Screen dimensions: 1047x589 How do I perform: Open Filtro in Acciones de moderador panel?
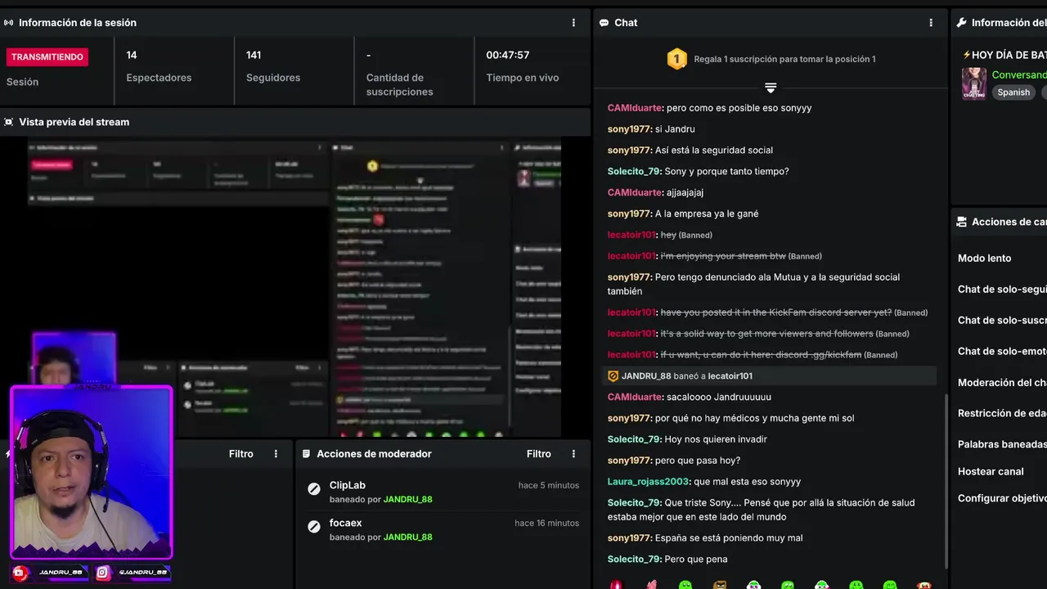[x=538, y=454]
